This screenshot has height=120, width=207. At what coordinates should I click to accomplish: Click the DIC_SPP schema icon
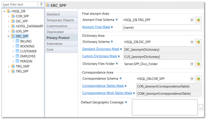click(x=13, y=21)
